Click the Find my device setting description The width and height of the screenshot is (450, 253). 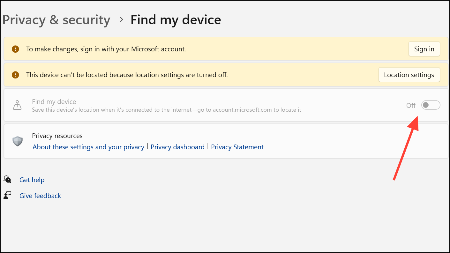[166, 110]
